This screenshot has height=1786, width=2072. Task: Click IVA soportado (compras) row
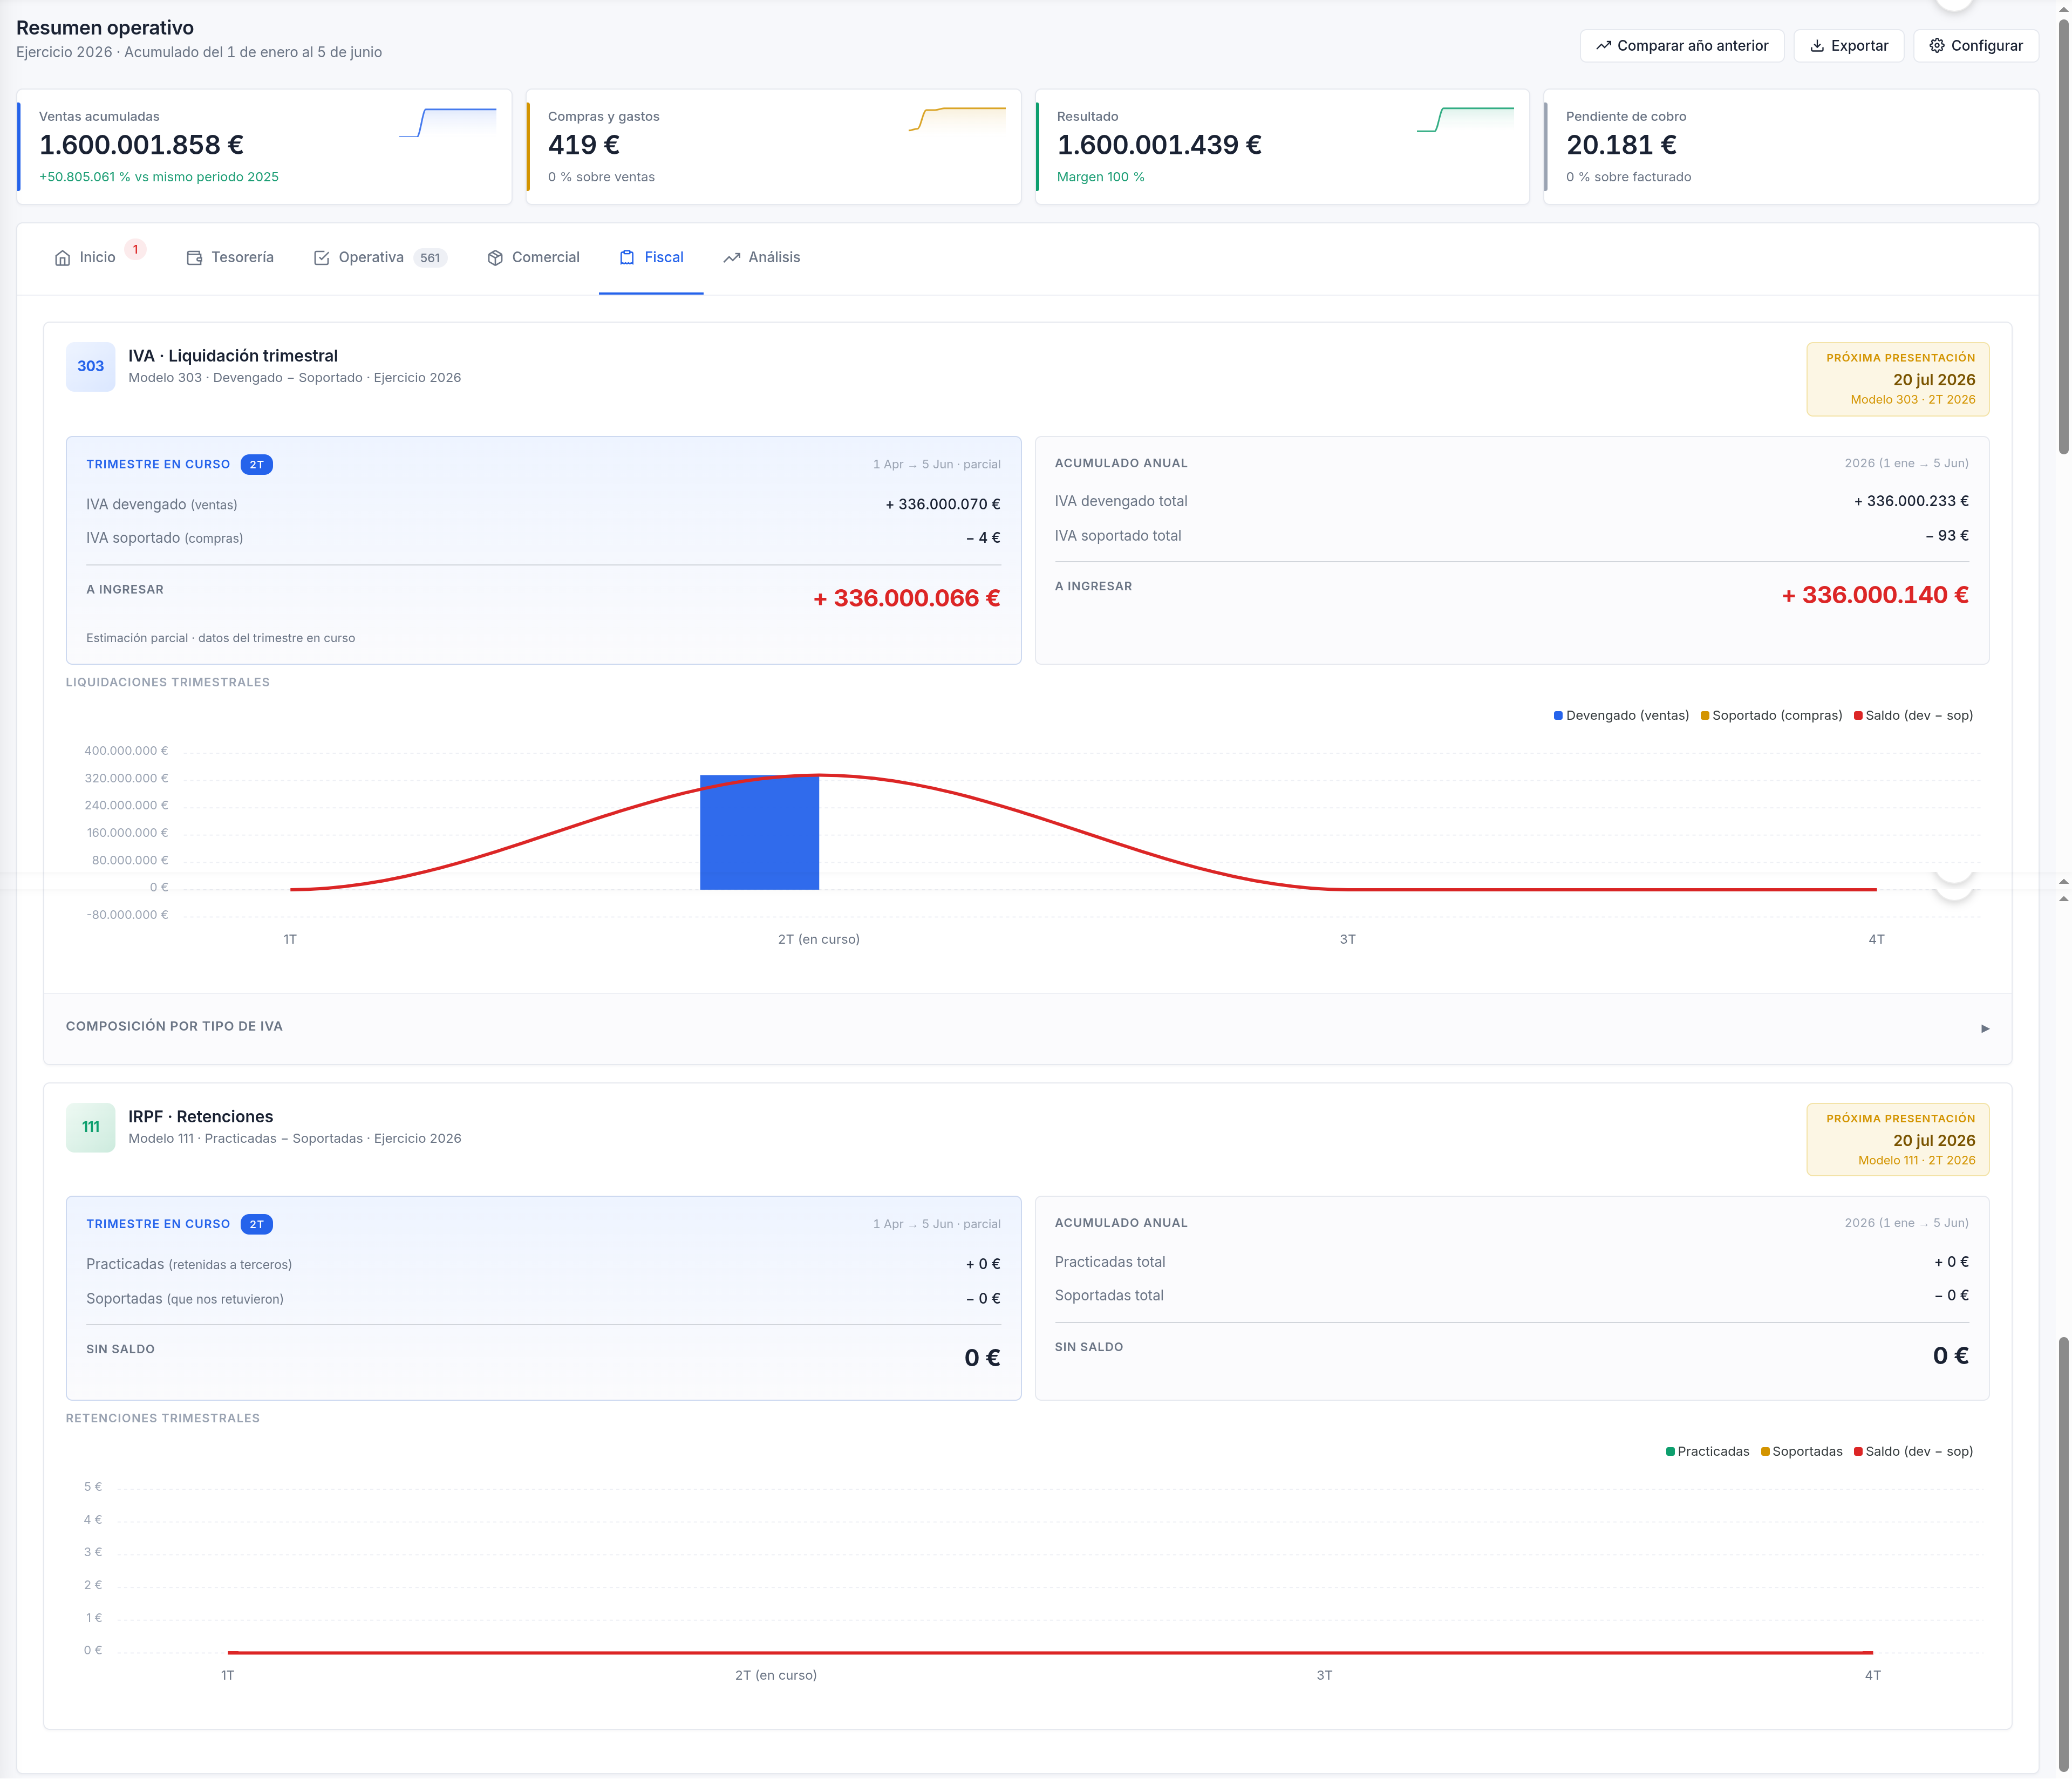pyautogui.click(x=543, y=539)
